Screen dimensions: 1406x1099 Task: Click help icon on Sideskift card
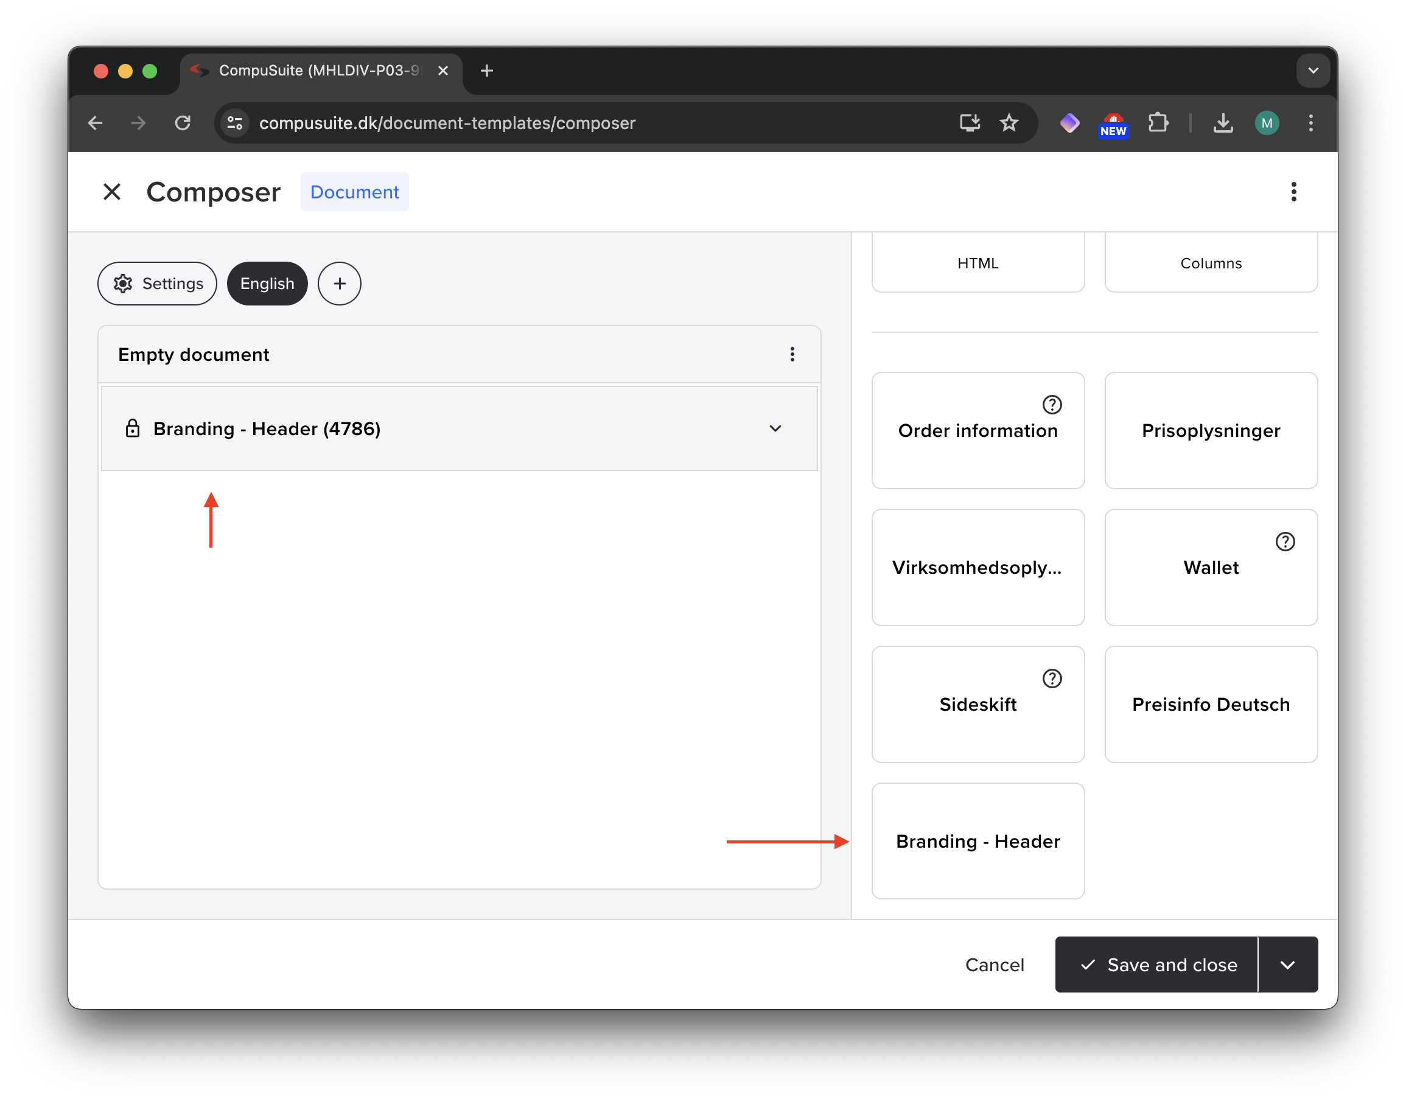tap(1051, 678)
